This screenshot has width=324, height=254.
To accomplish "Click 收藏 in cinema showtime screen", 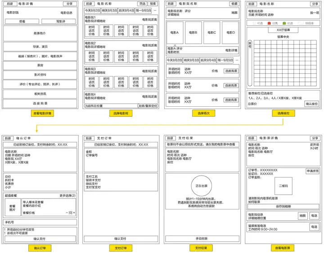I will [234, 4].
